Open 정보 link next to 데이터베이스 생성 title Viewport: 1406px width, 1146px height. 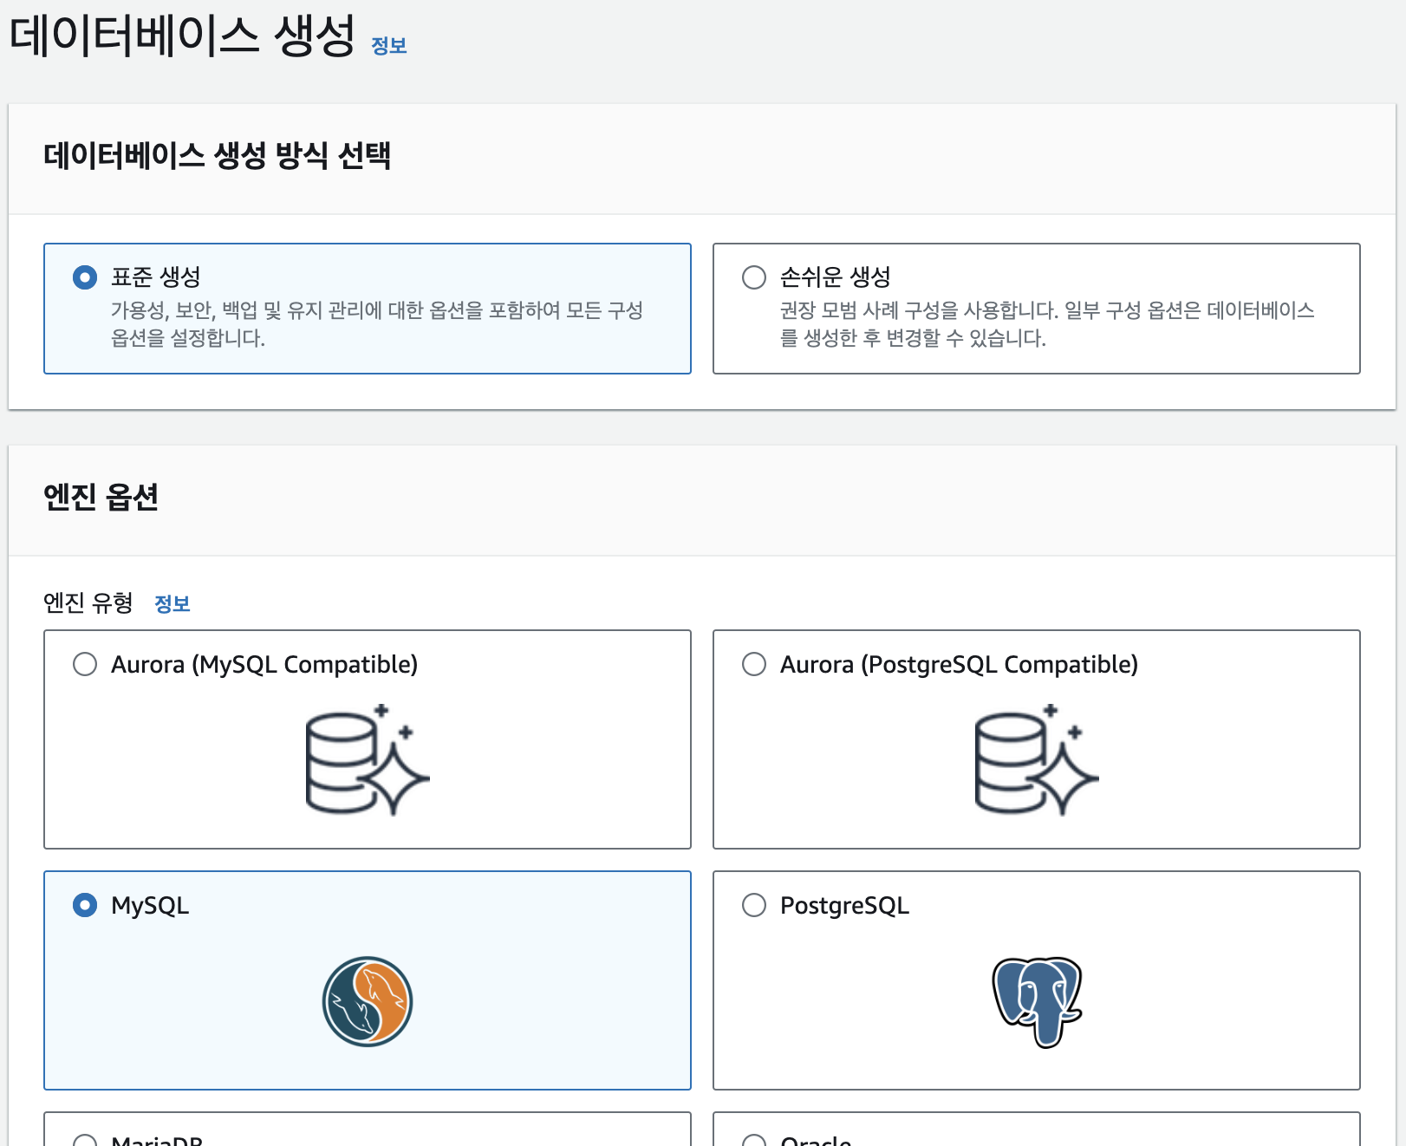(389, 46)
